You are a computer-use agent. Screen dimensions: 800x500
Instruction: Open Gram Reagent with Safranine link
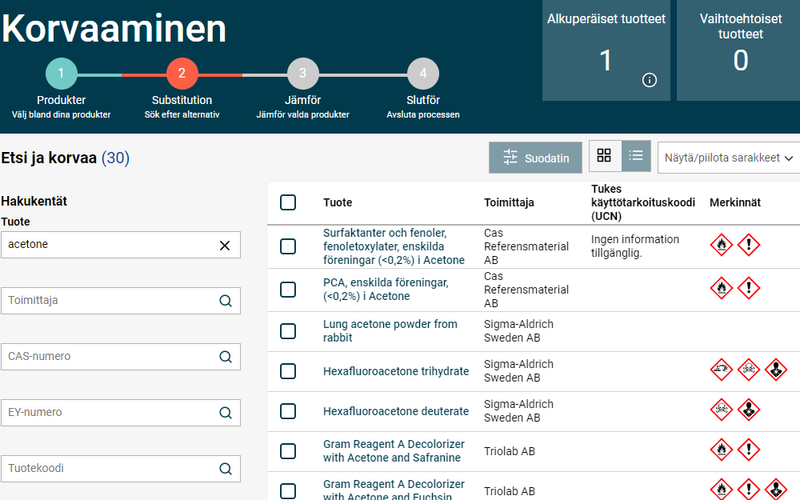point(394,451)
